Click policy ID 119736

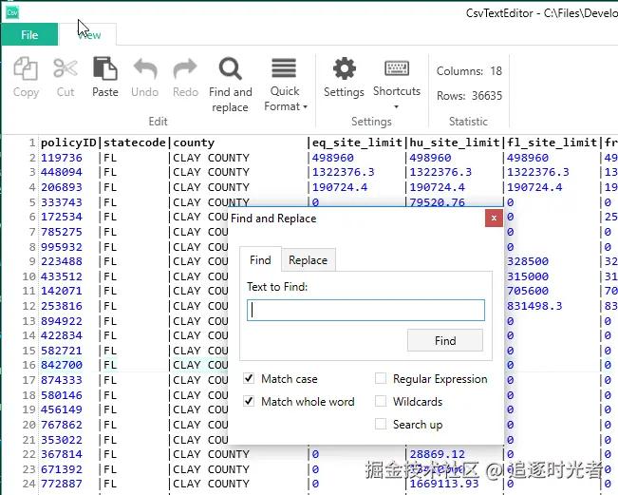[62, 158]
